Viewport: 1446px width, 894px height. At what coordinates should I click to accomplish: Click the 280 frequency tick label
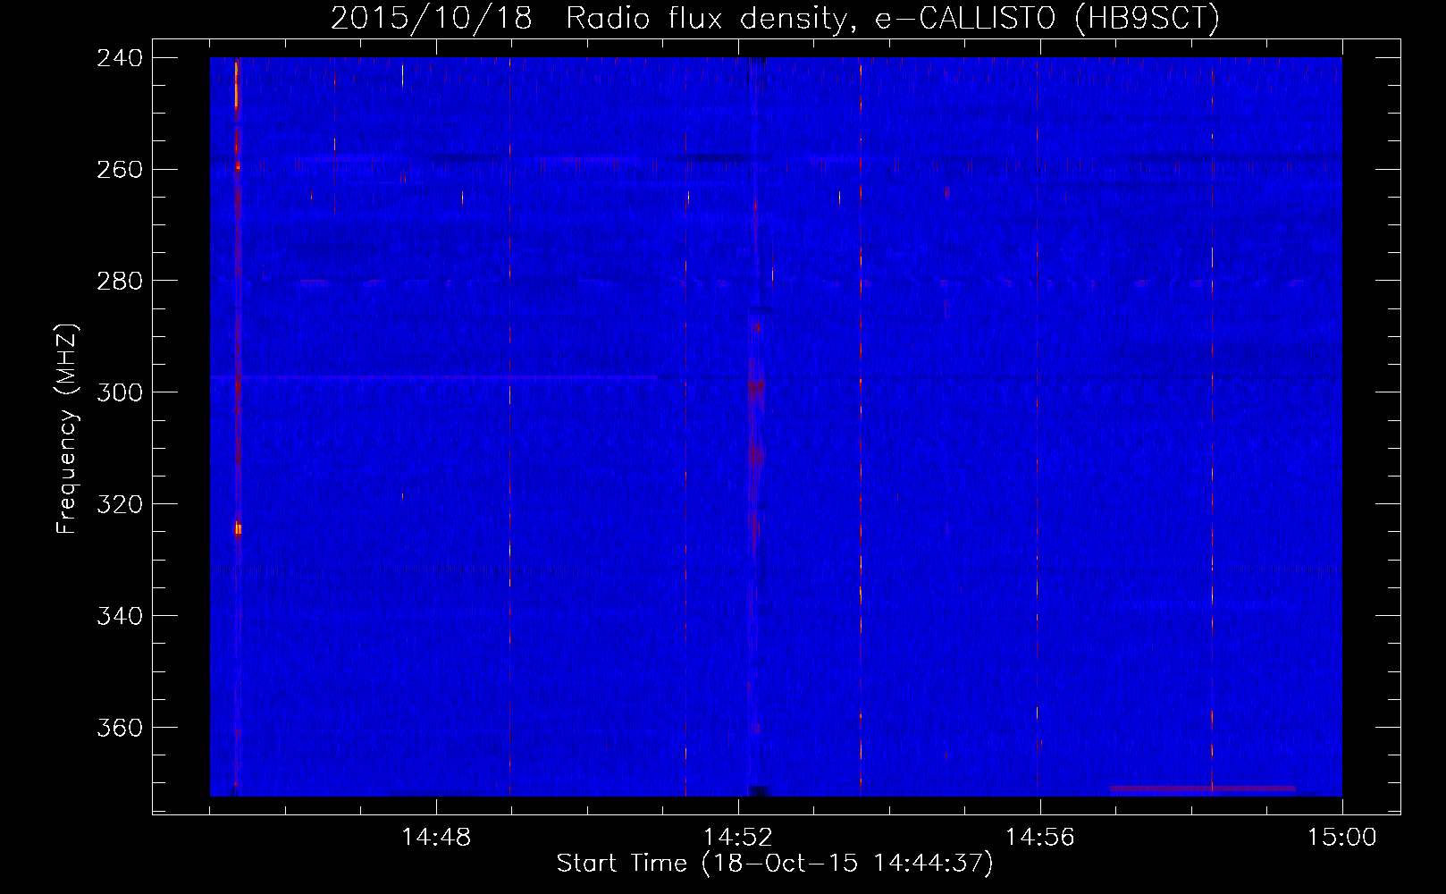click(120, 282)
